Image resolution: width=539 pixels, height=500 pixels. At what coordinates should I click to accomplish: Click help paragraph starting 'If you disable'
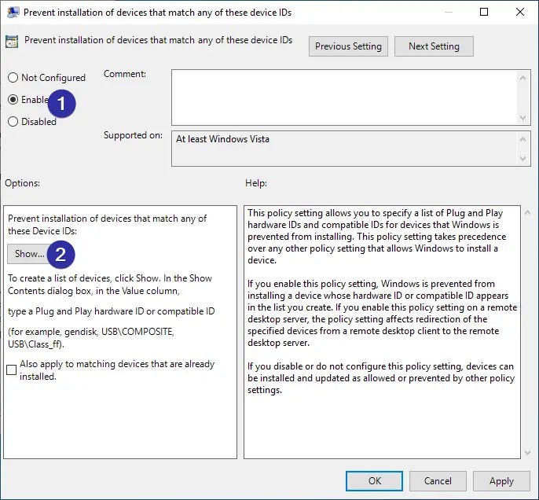[381, 378]
